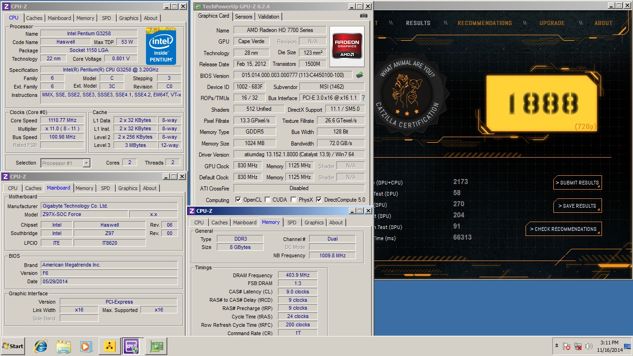
Task: Select the purple CPU-Z taskbar icon
Action: point(131,346)
